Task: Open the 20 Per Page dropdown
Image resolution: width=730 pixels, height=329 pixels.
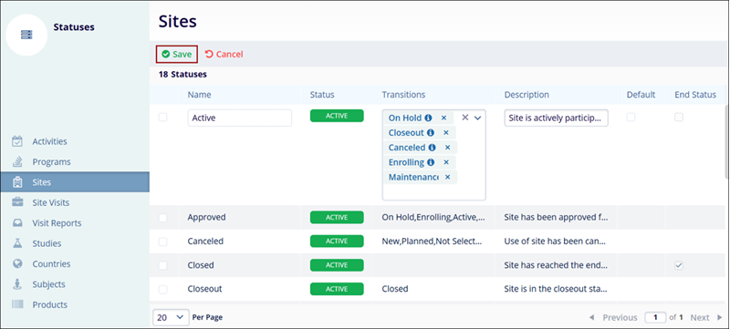Action: point(171,317)
